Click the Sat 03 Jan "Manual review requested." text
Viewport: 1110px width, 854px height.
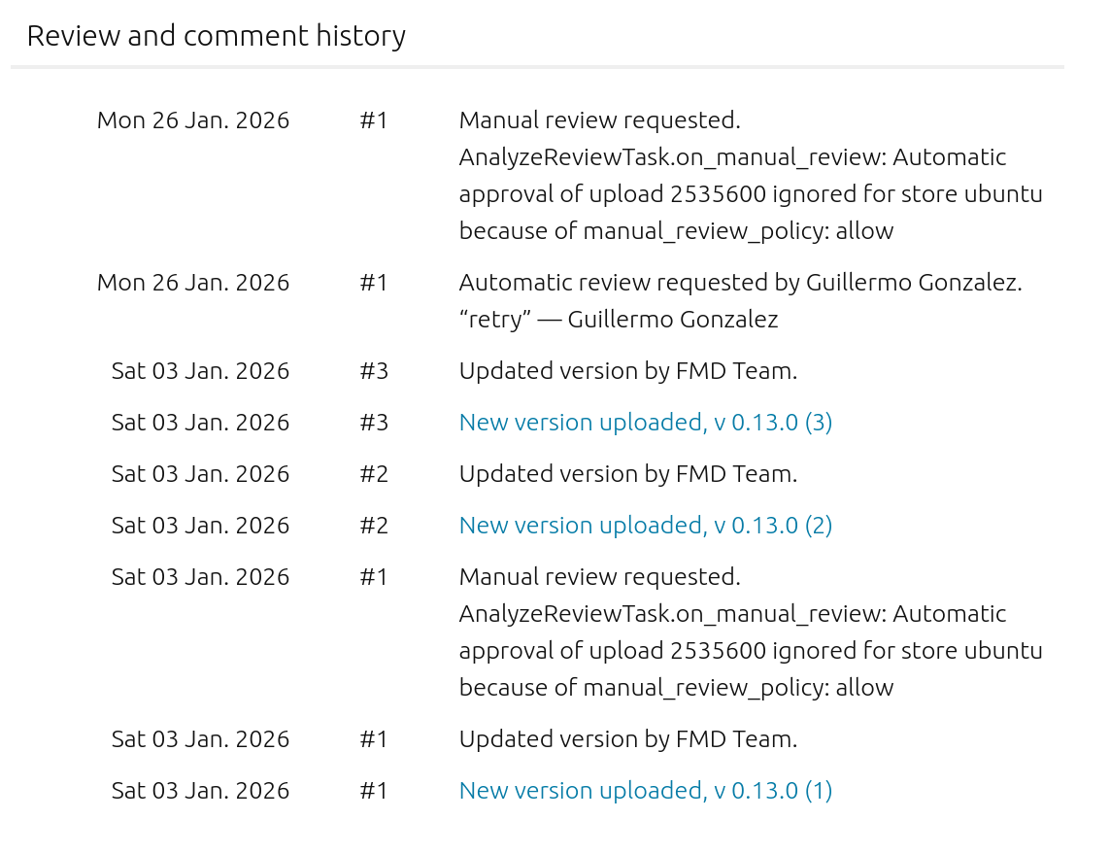[599, 577]
